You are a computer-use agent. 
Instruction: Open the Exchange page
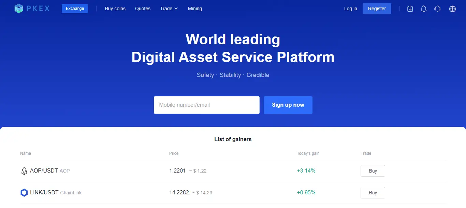point(75,8)
